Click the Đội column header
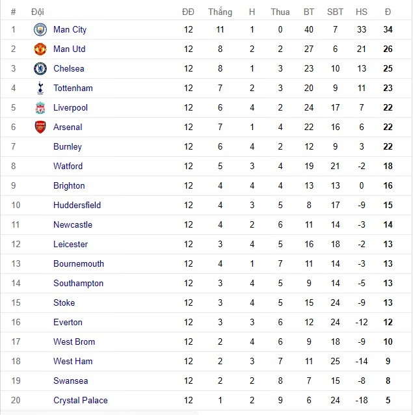Image resolution: width=413 pixels, height=415 pixels. (x=38, y=12)
